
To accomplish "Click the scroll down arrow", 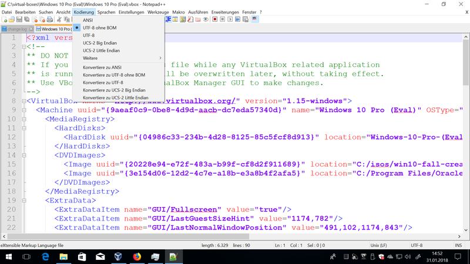I will [x=465, y=230].
